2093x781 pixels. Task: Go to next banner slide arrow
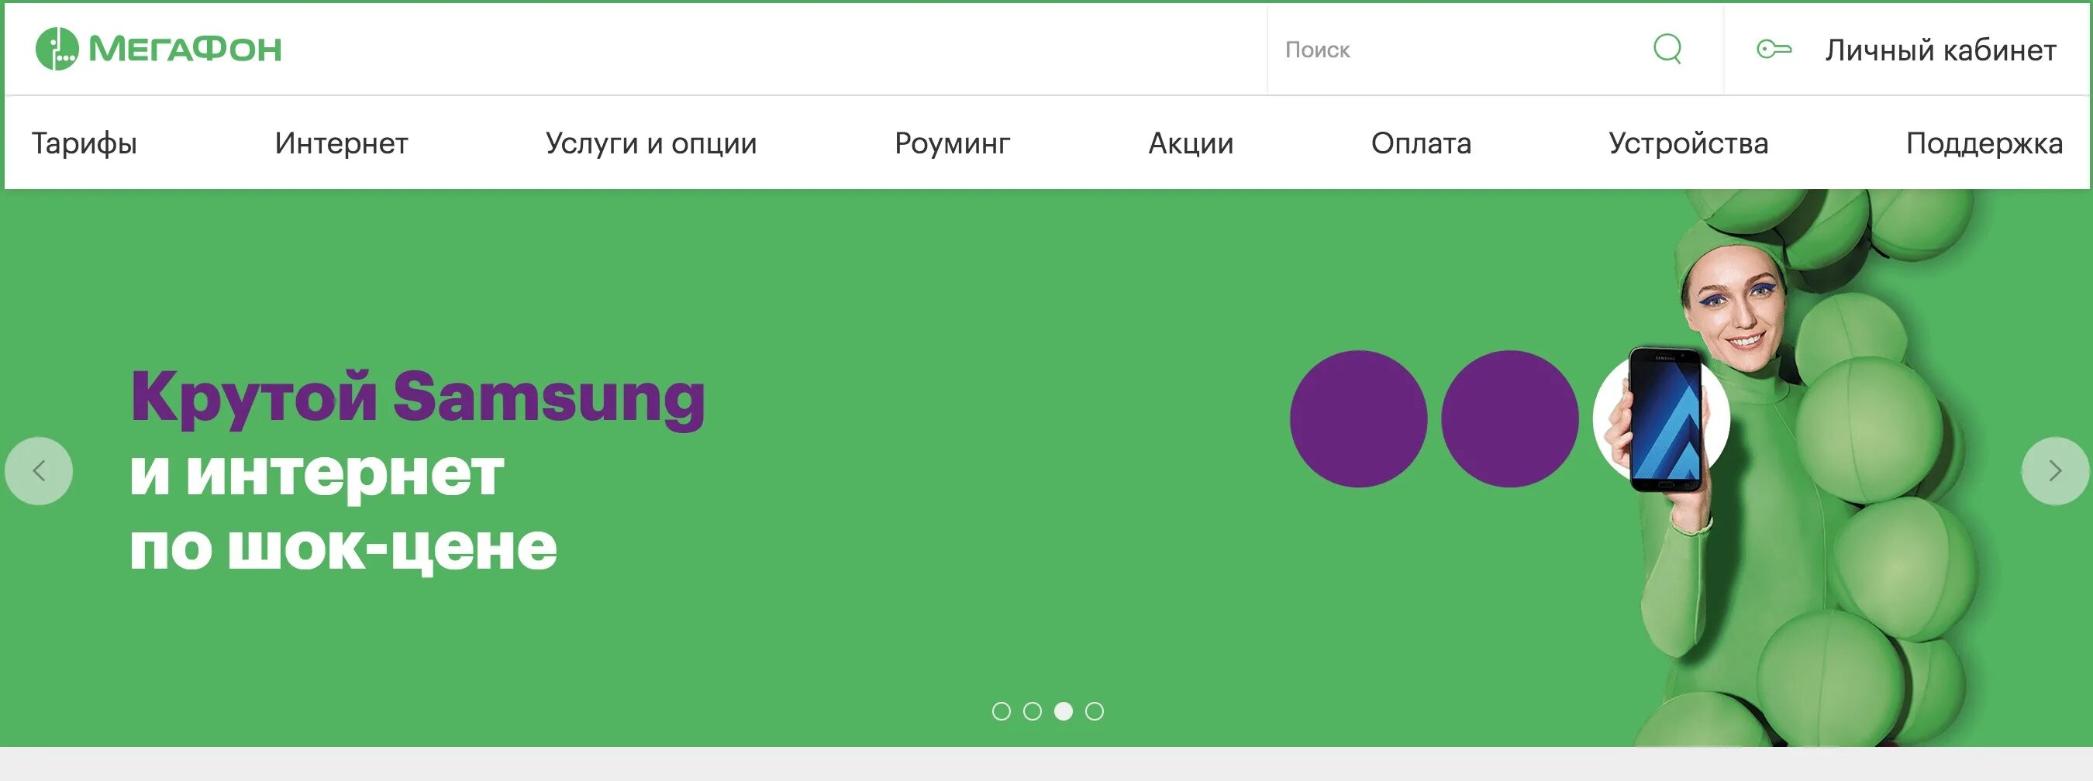pyautogui.click(x=2055, y=471)
